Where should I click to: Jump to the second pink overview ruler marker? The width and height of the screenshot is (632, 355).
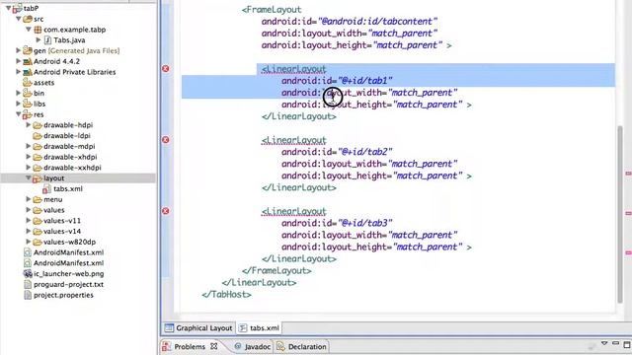(628, 213)
